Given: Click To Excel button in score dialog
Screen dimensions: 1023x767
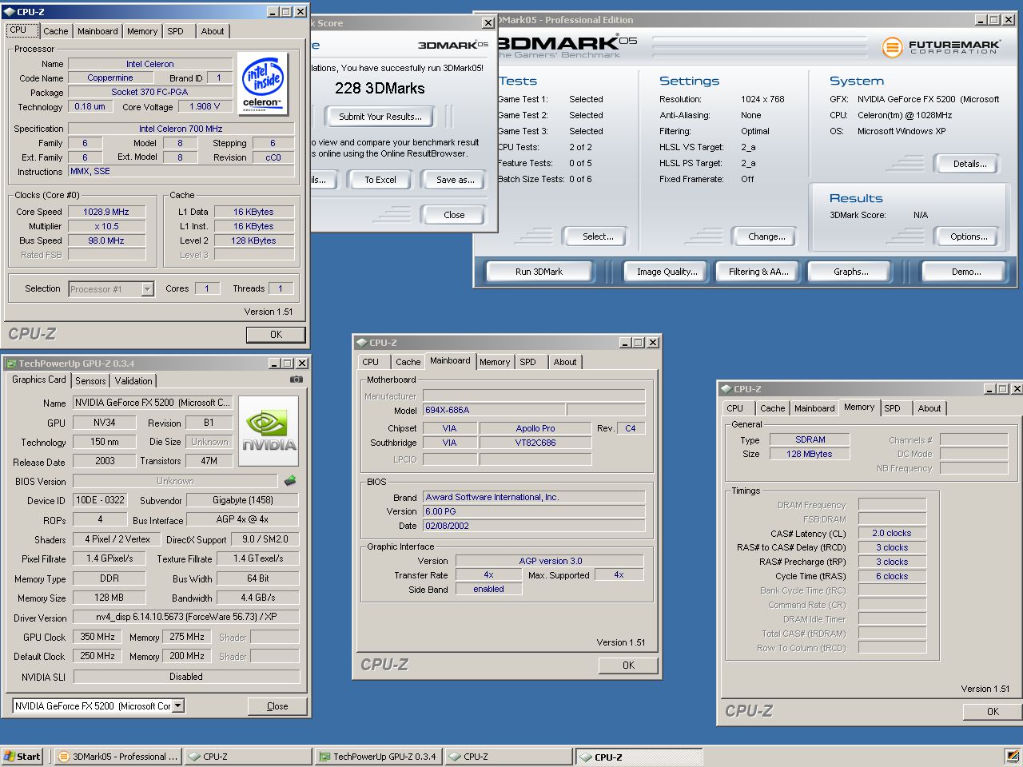Looking at the screenshot, I should click(x=380, y=180).
